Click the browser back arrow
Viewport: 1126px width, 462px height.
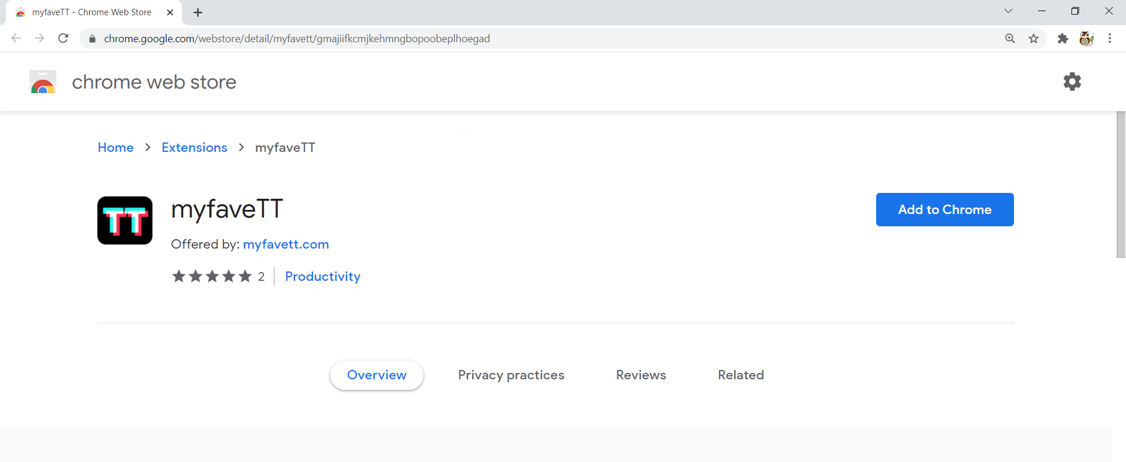coord(16,39)
